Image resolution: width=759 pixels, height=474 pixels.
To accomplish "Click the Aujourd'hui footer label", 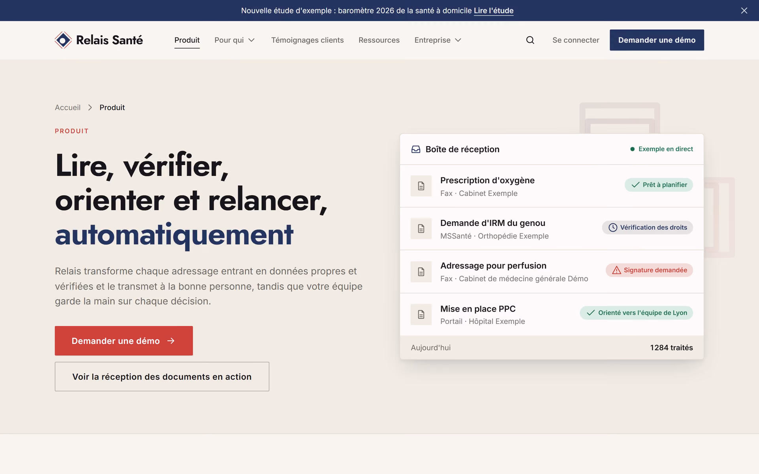I will point(431,348).
